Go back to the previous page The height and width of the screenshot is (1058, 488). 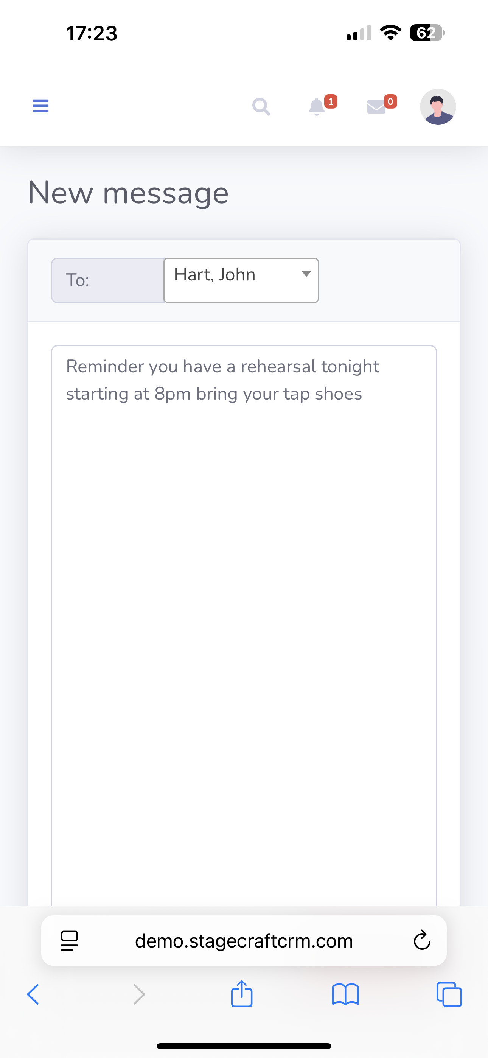pos(33,994)
